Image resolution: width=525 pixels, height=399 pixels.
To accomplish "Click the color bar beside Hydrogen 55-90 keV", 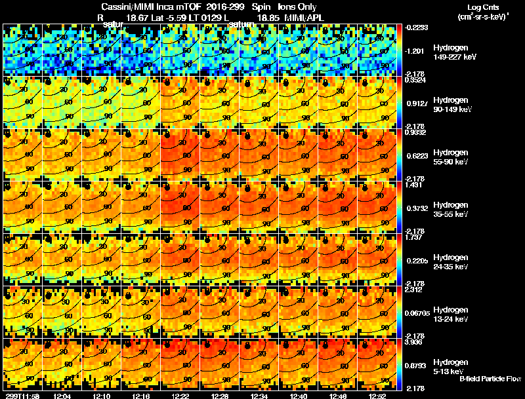I will point(400,155).
